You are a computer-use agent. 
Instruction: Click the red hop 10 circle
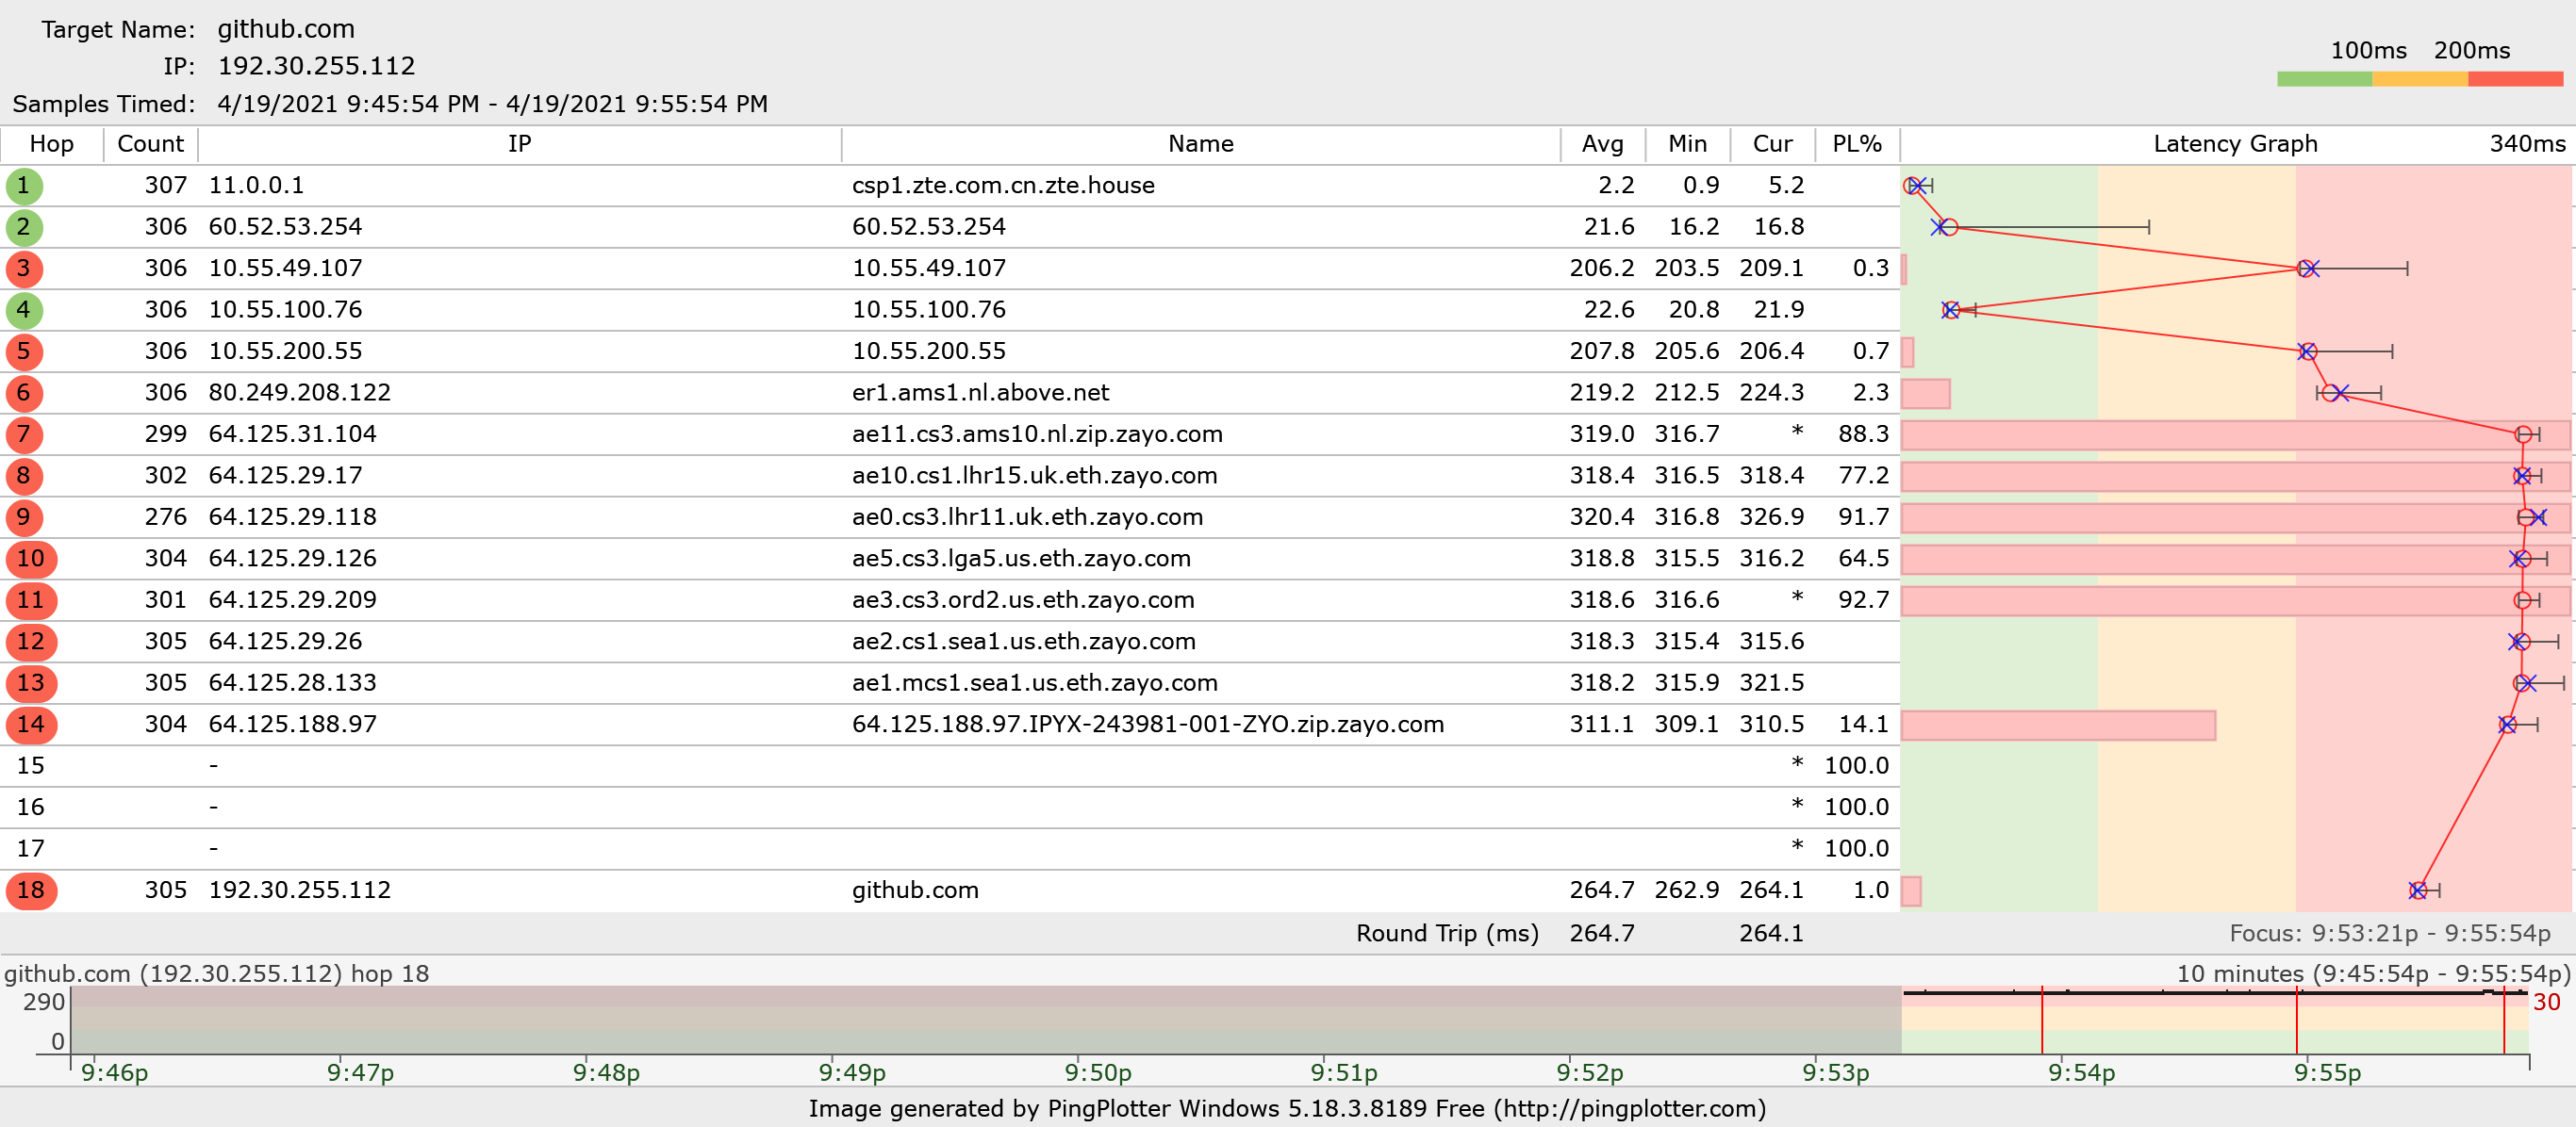pyautogui.click(x=31, y=560)
